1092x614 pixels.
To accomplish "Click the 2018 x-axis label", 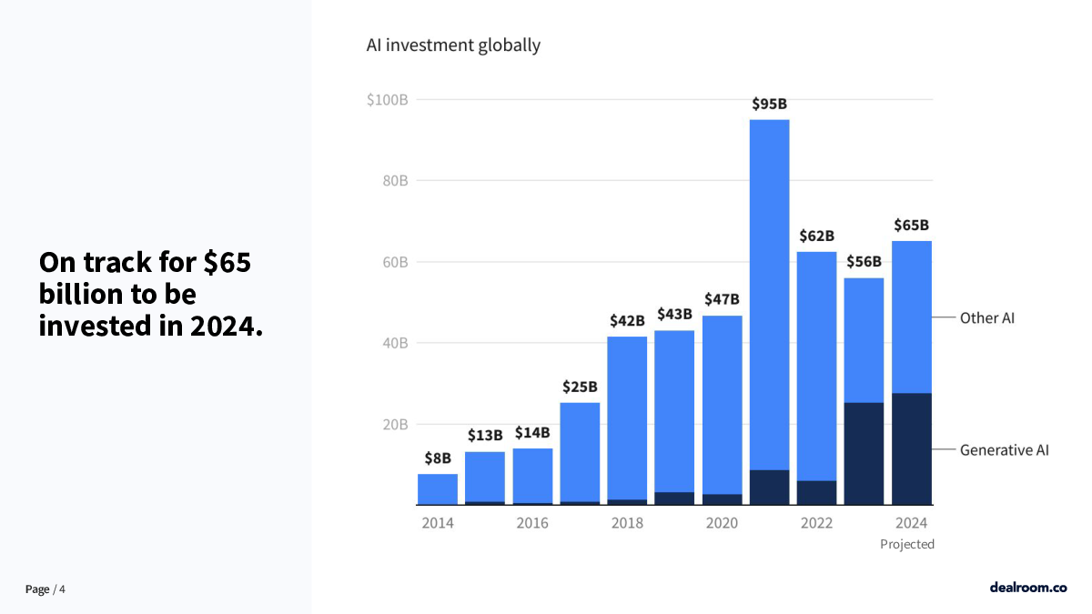I will pyautogui.click(x=627, y=523).
